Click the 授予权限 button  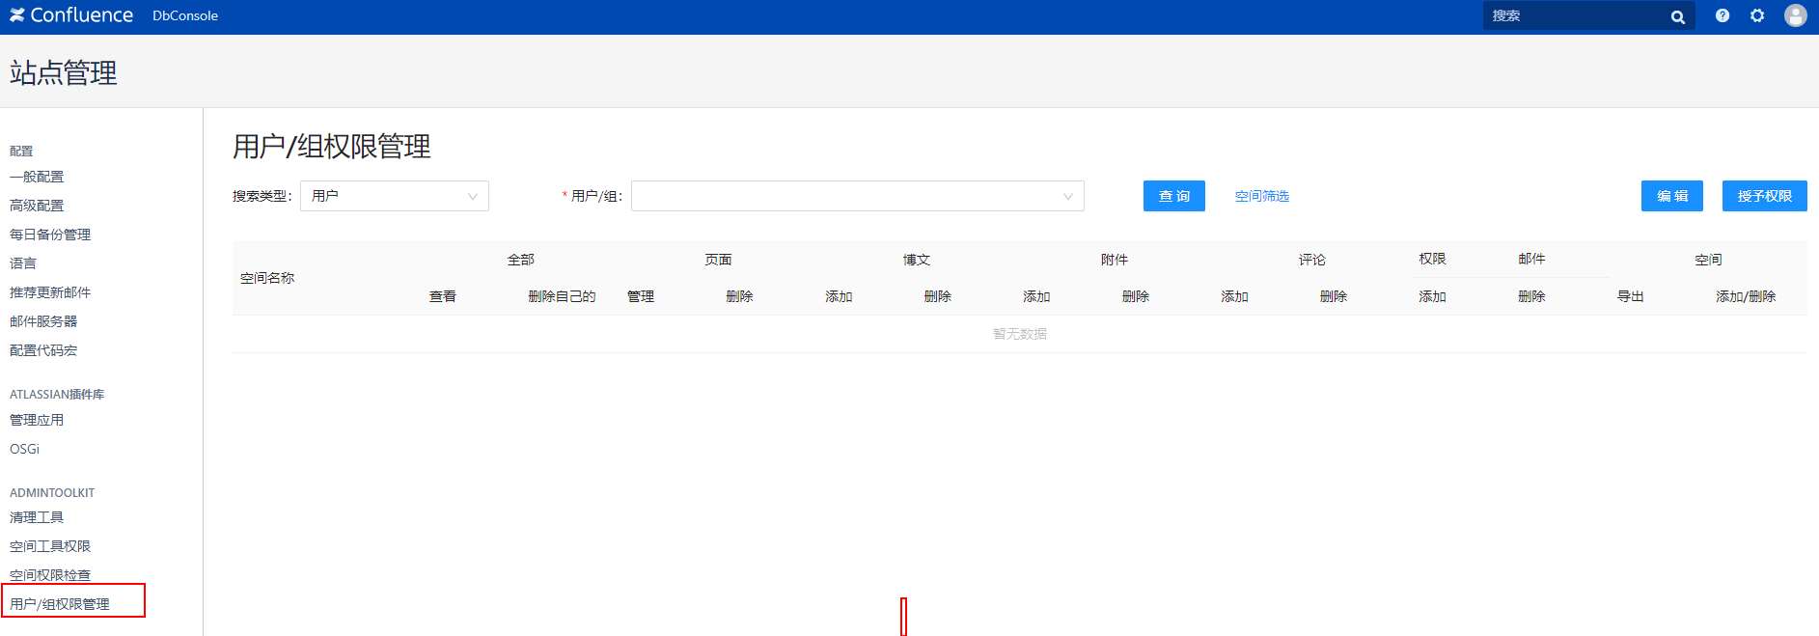[x=1764, y=196]
